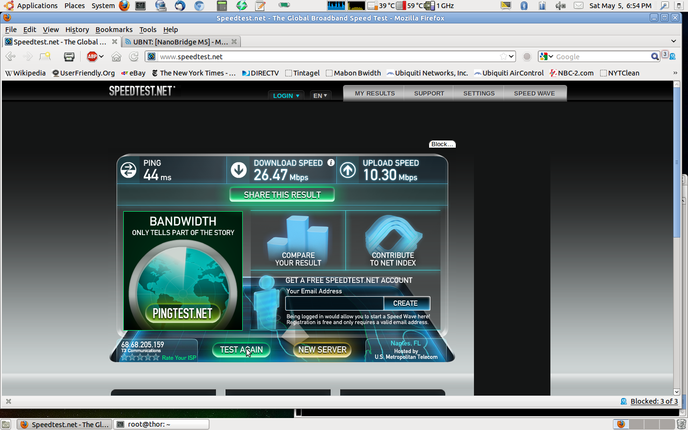Open the URL bar history dropdown arrow
This screenshot has height=430, width=688.
click(511, 56)
